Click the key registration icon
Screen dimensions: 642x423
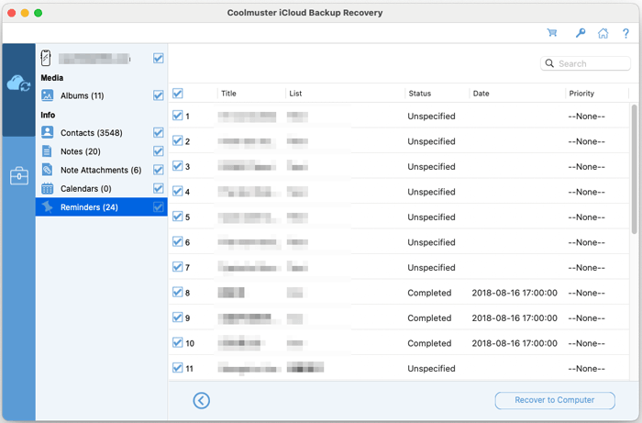[581, 33]
